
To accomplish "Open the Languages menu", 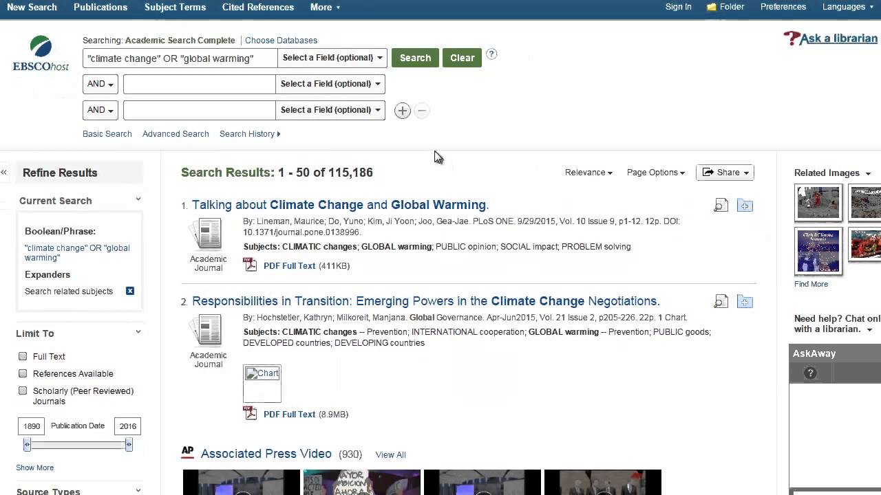I will 848,7.
